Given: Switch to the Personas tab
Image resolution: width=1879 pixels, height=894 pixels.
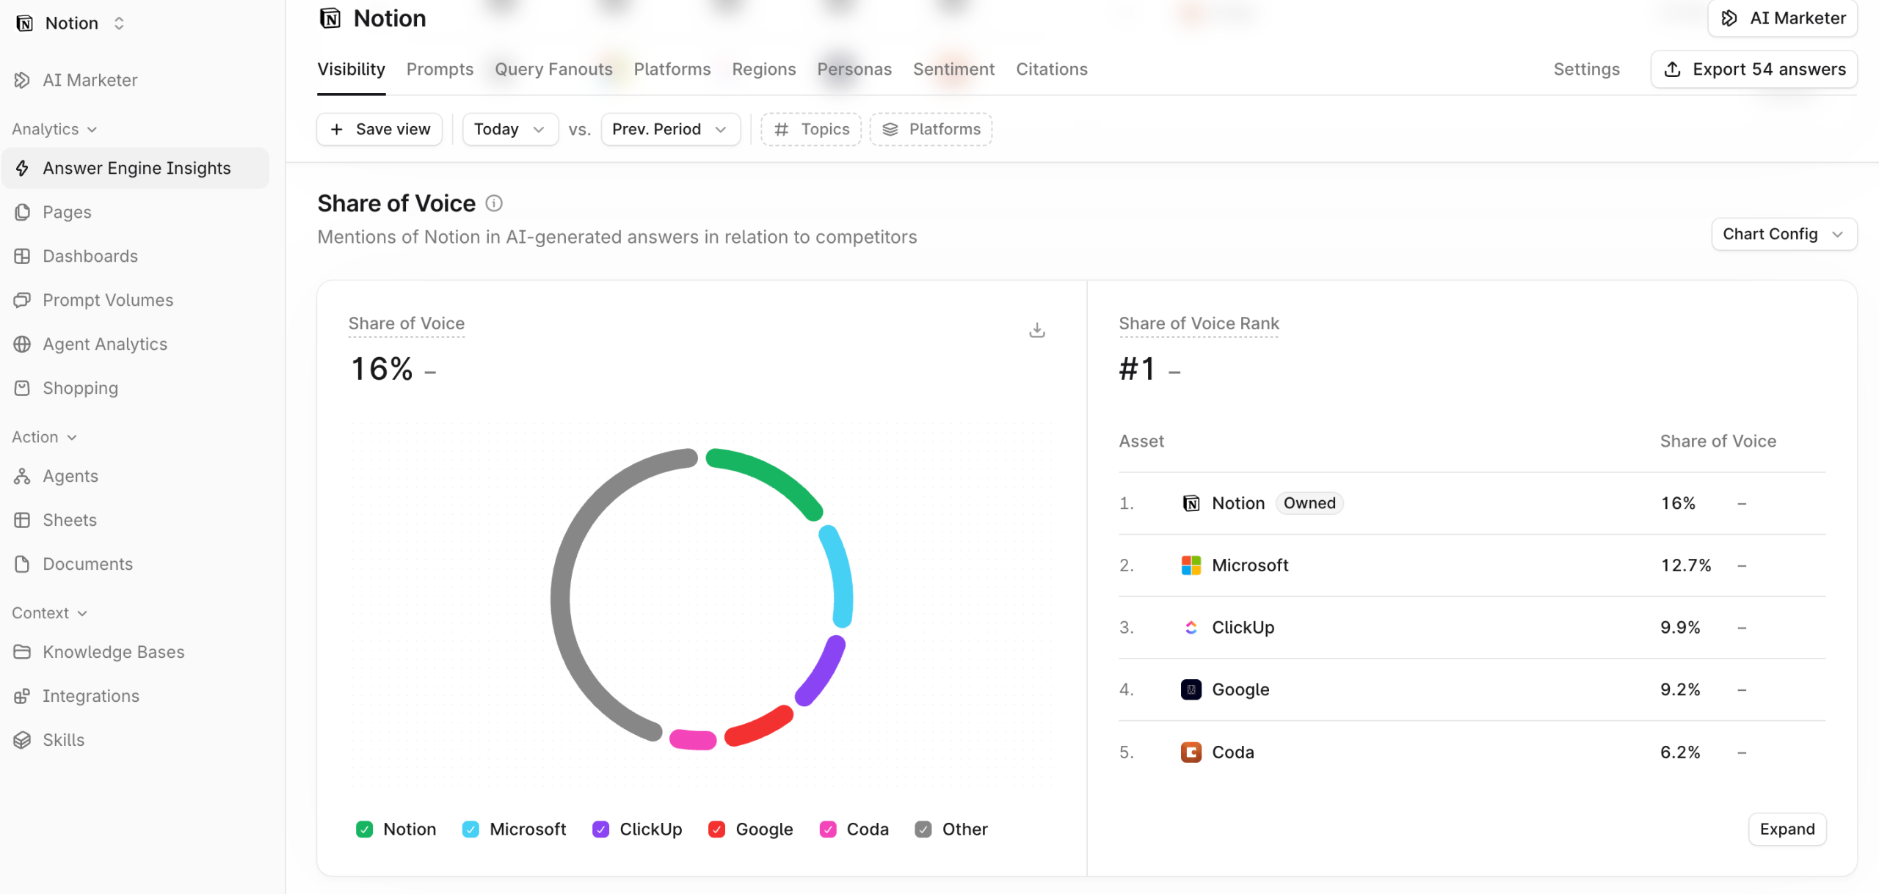Looking at the screenshot, I should click(x=854, y=69).
